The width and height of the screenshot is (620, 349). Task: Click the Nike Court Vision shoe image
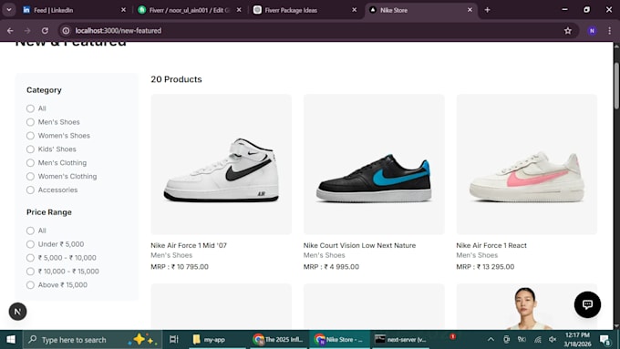tap(374, 164)
